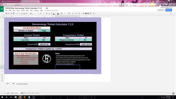Insert a link via toolbar icon
This screenshot has height=99, width=176.
click(x=83, y=13)
